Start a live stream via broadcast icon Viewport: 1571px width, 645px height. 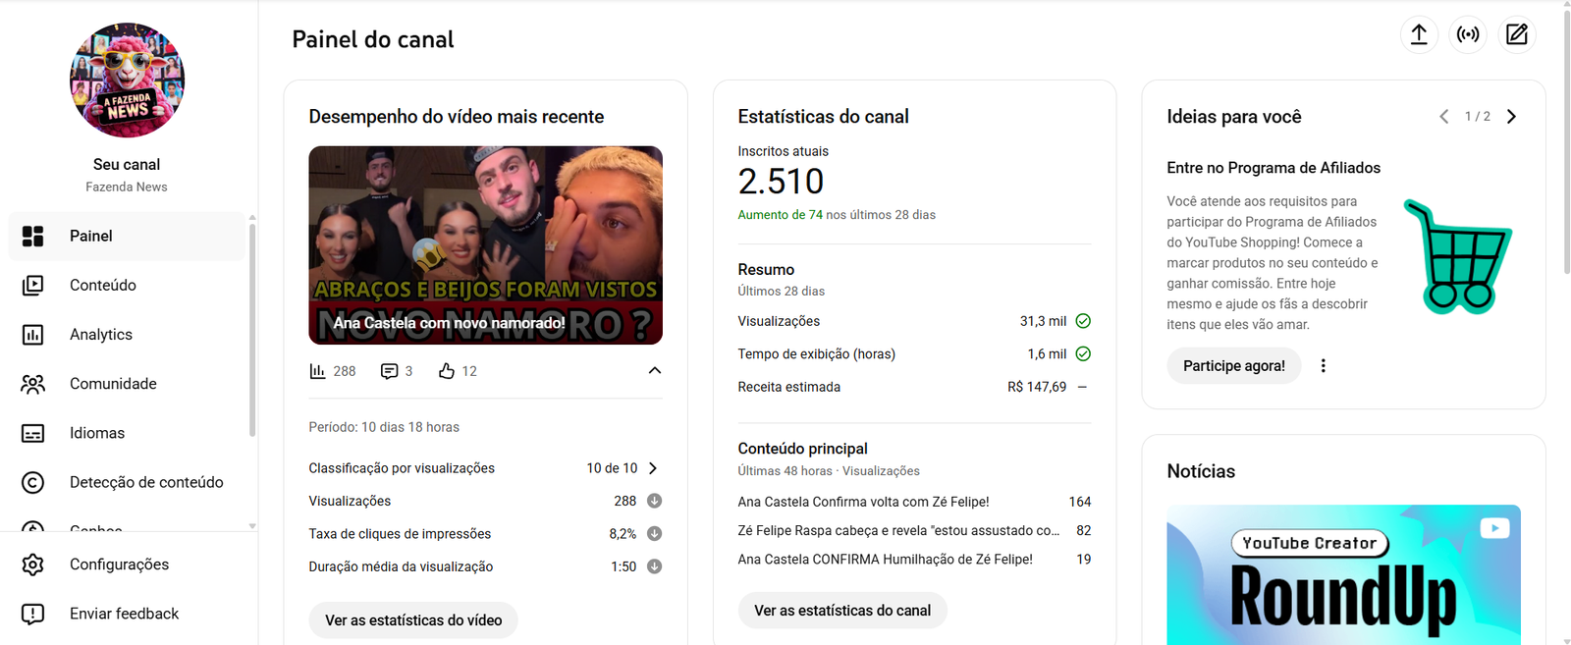point(1468,34)
